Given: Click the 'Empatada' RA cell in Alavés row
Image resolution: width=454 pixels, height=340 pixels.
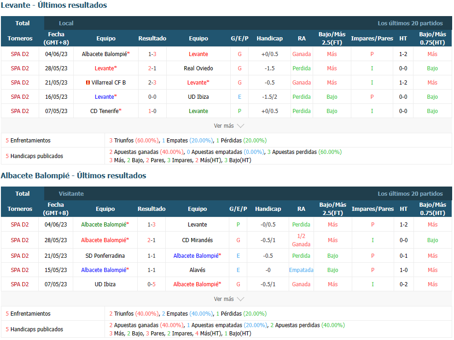Looking at the screenshot, I should (x=301, y=270).
